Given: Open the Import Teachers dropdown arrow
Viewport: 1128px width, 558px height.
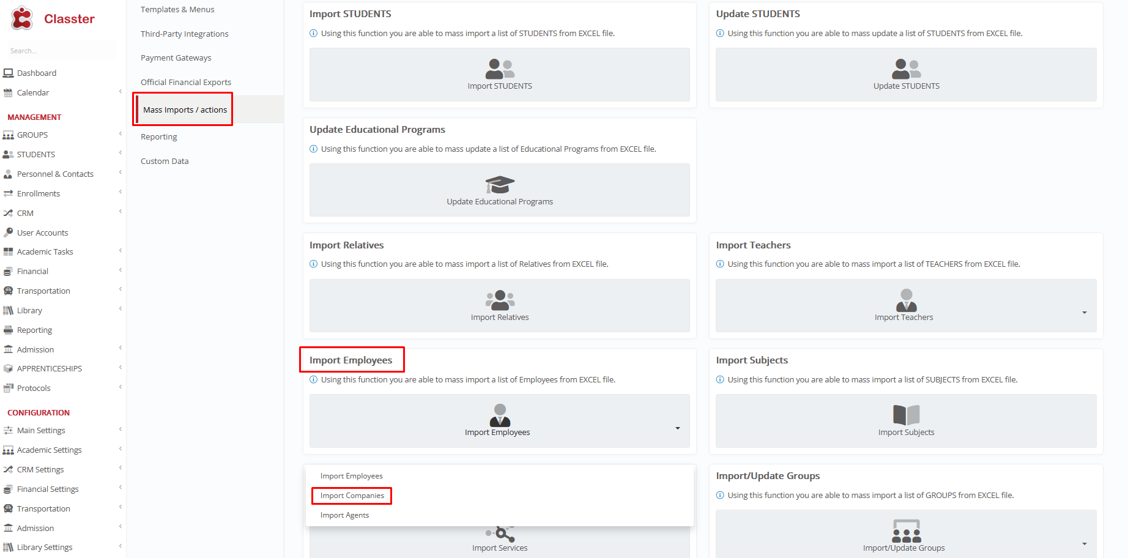Looking at the screenshot, I should [x=1084, y=313].
